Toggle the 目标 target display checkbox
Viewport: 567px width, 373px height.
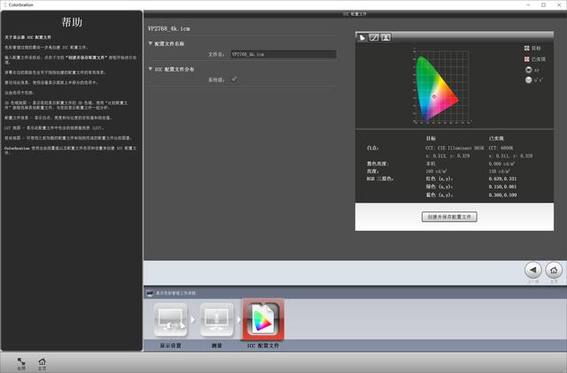point(528,48)
